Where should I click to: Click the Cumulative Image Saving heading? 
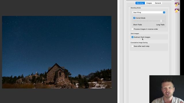[x=139, y=43]
